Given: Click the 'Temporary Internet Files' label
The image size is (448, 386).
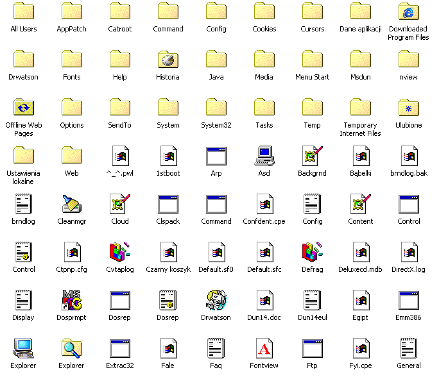Looking at the screenshot, I should [360, 130].
